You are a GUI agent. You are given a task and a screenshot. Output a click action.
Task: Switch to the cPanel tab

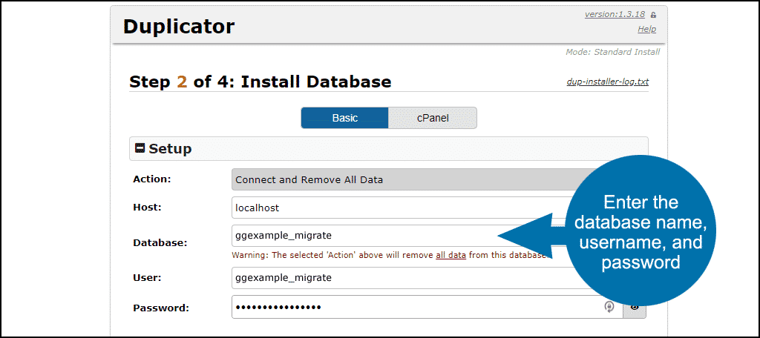click(433, 118)
